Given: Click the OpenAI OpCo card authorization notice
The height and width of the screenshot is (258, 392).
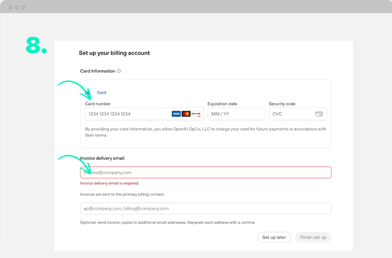Looking at the screenshot, I should pos(205,132).
